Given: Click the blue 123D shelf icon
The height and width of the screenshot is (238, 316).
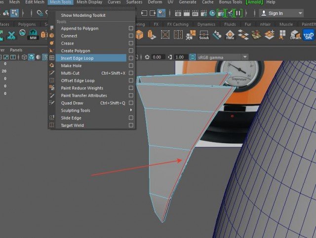Looking at the screenshot, I should tap(309, 35).
